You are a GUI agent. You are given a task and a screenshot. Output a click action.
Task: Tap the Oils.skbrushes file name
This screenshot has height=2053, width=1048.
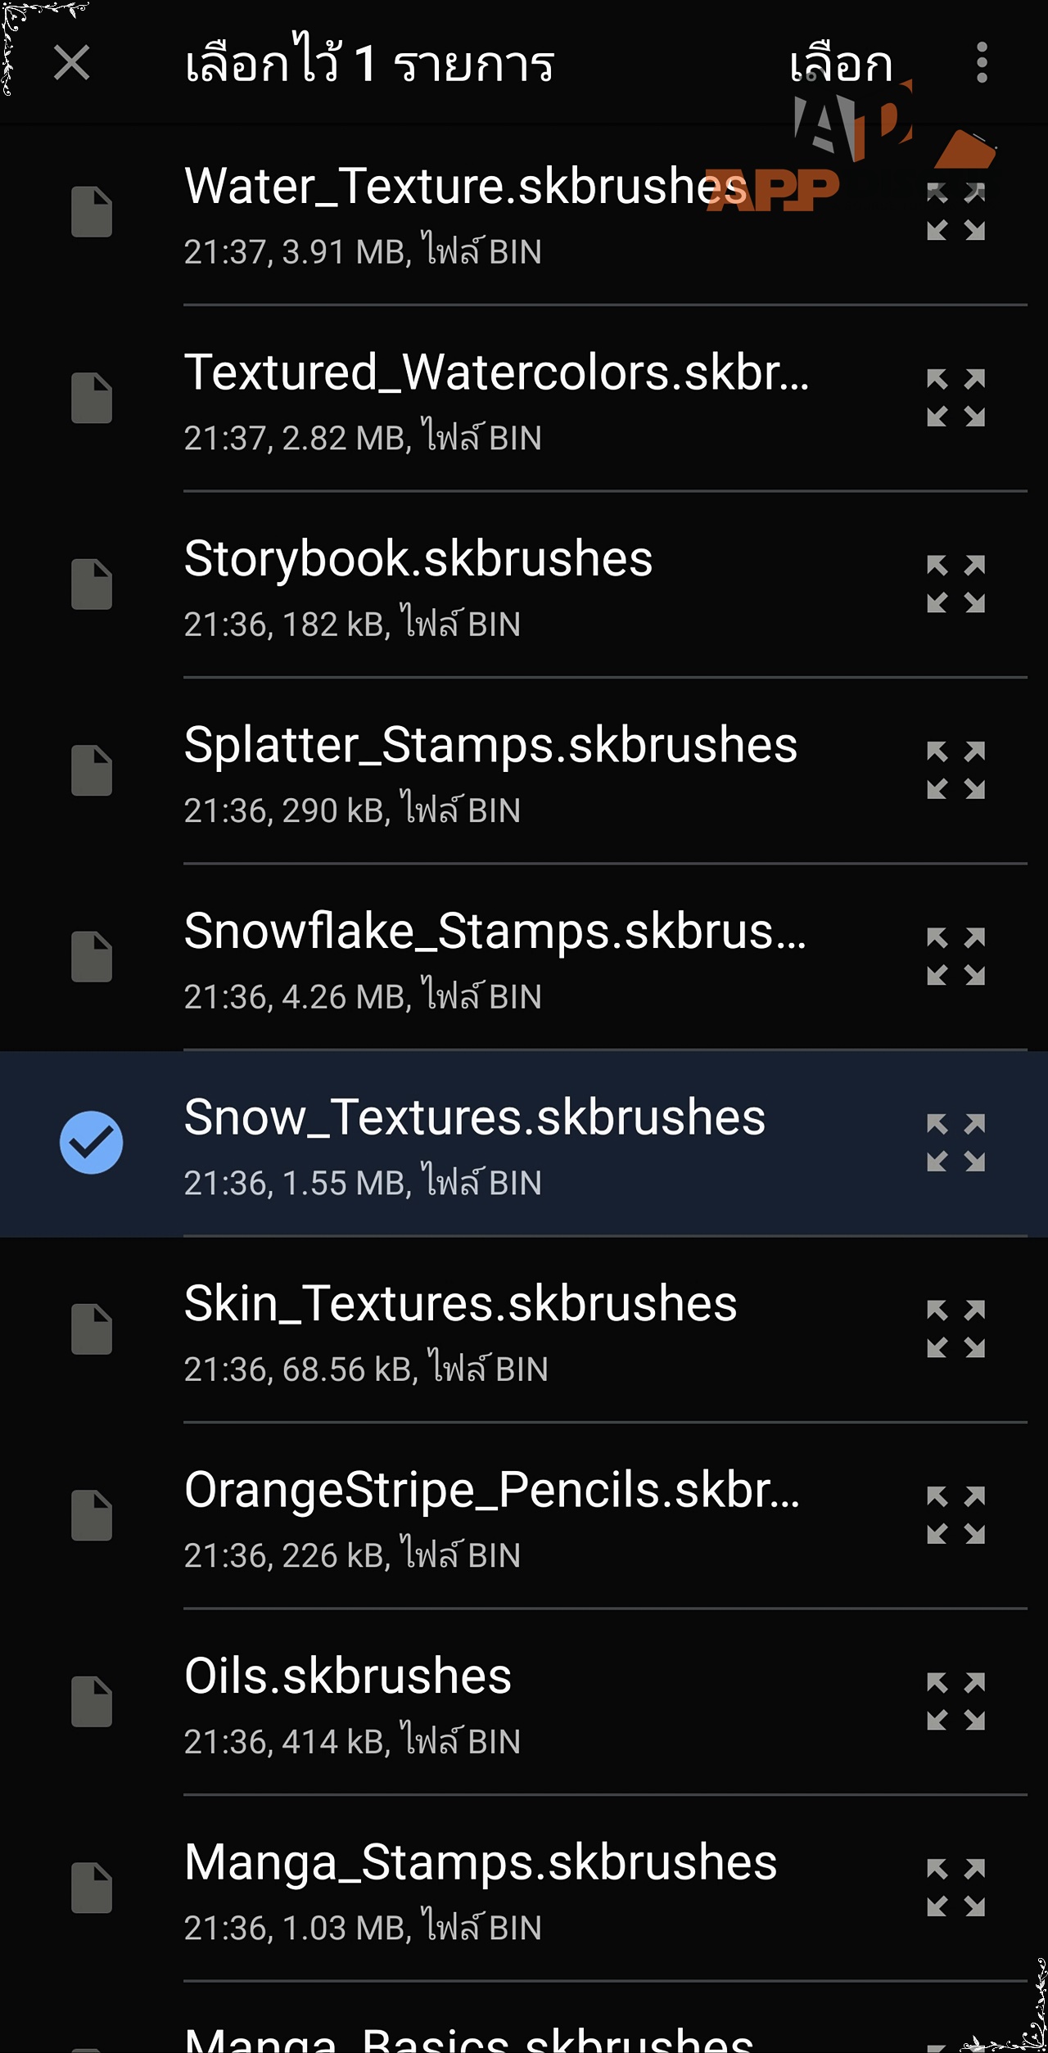[x=348, y=1676]
